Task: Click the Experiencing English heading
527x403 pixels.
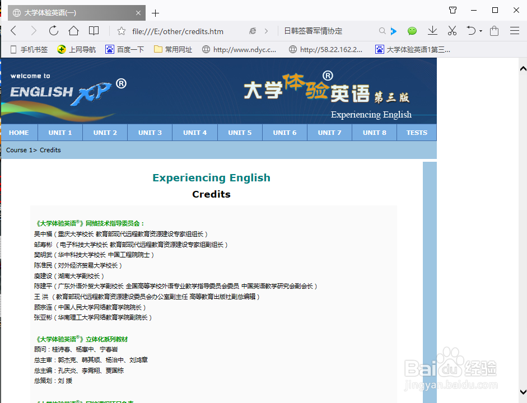Action: 211,177
